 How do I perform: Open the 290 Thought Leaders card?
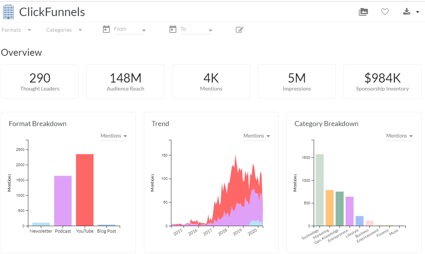(x=40, y=81)
